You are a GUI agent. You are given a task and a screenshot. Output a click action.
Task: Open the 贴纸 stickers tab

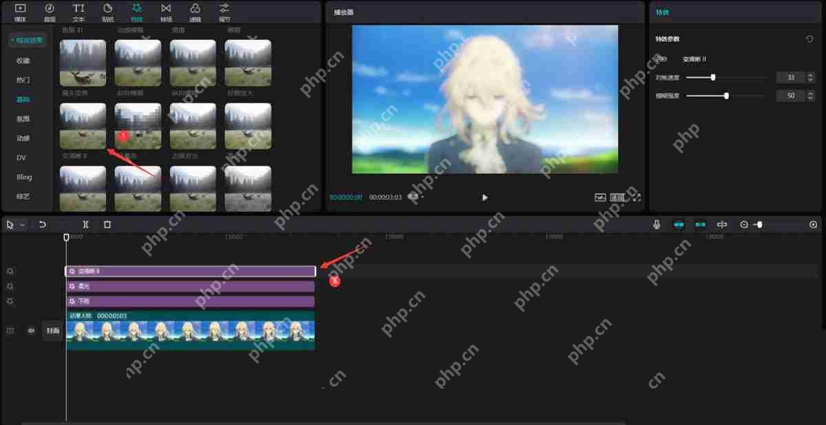(108, 12)
